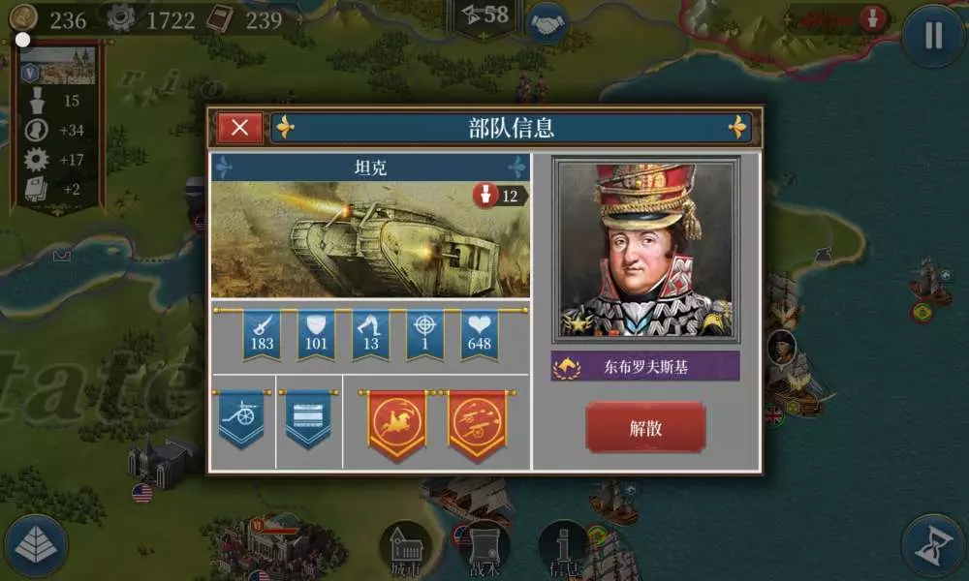Open the diplomacy handshake icon
The width and height of the screenshot is (969, 581).
pyautogui.click(x=547, y=25)
